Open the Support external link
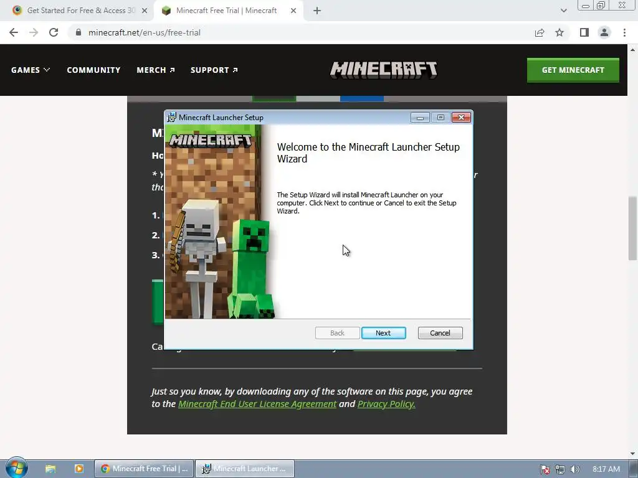The image size is (638, 478). (x=214, y=70)
